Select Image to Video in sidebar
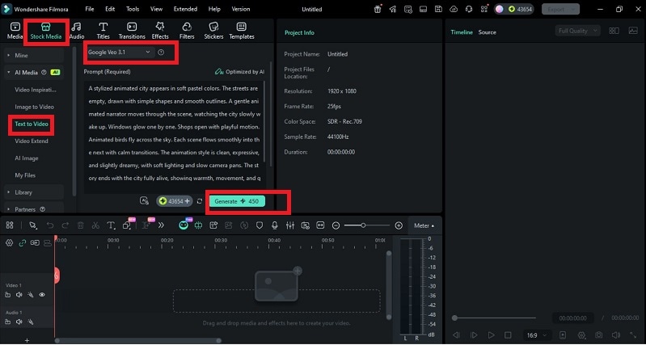Viewport: 646px width, 345px height. [34, 107]
